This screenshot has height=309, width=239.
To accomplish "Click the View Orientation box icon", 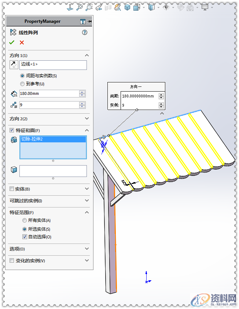I will tap(137, 7).
